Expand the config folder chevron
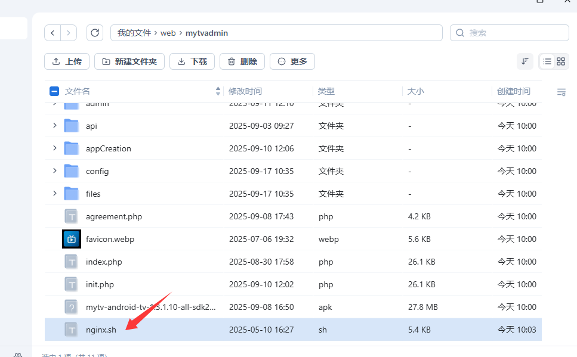The height and width of the screenshot is (357, 577). [x=54, y=171]
